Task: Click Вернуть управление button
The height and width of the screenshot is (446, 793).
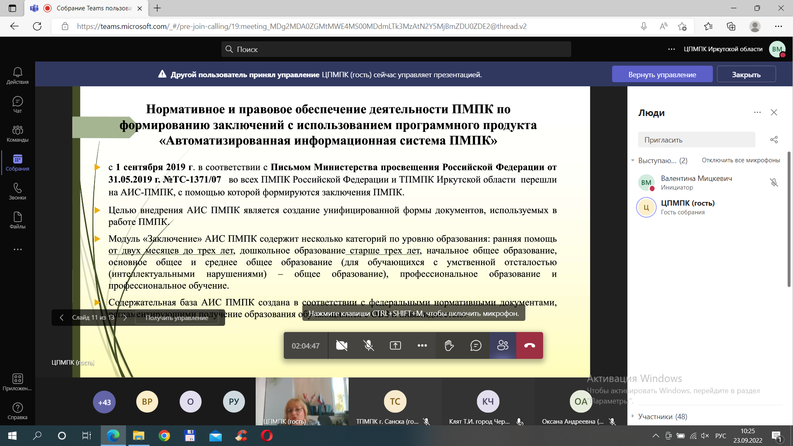Action: (662, 74)
